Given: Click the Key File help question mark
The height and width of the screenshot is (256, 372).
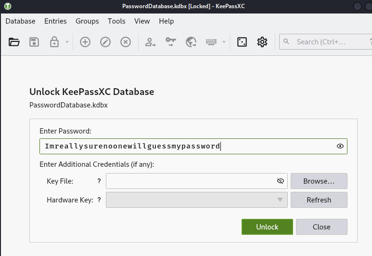Looking at the screenshot, I should [99, 181].
